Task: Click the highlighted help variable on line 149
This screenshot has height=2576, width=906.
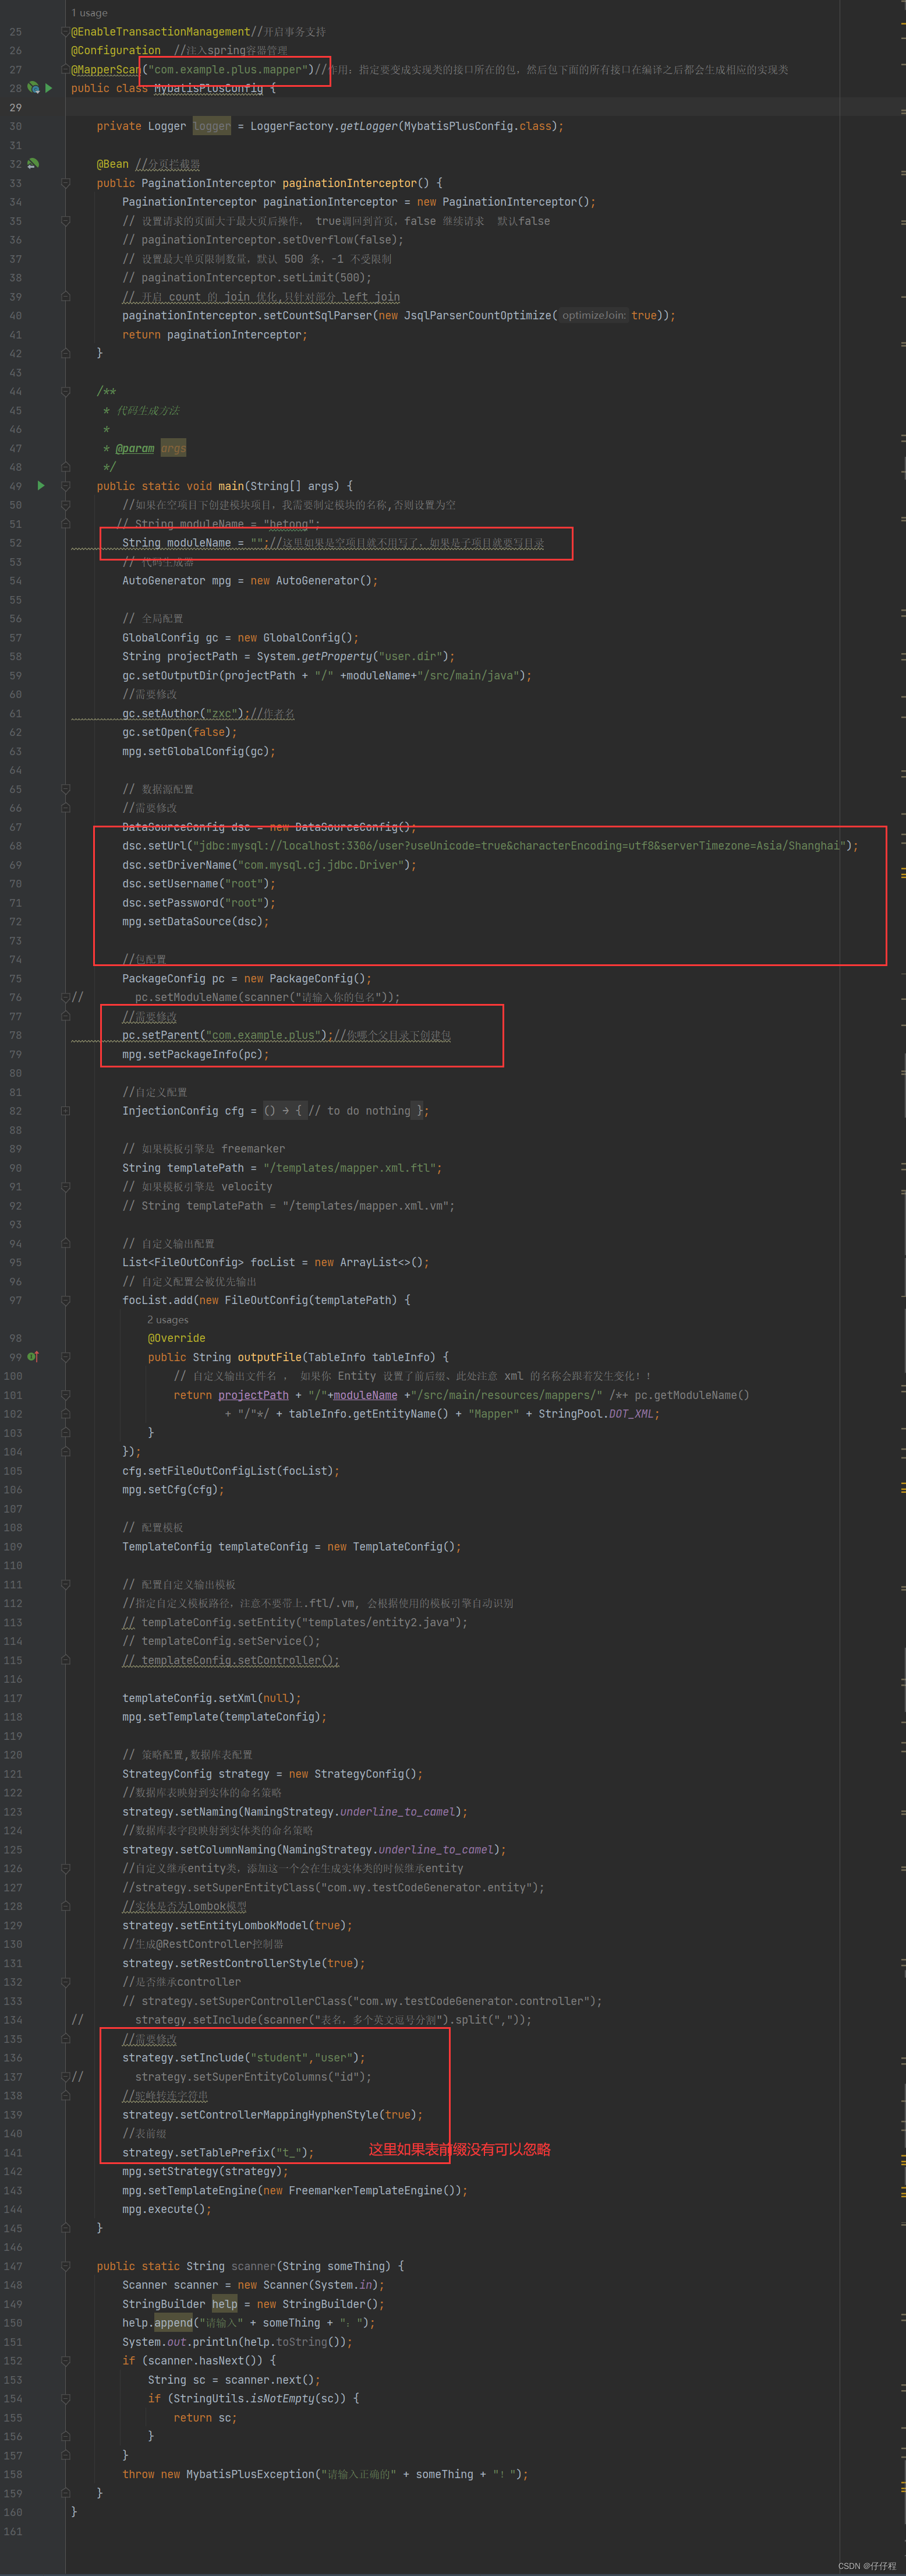Action: [x=225, y=2304]
